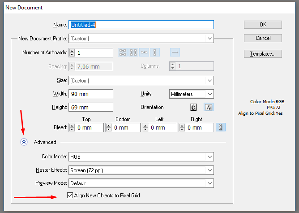Set orientation to landscape

208,108
